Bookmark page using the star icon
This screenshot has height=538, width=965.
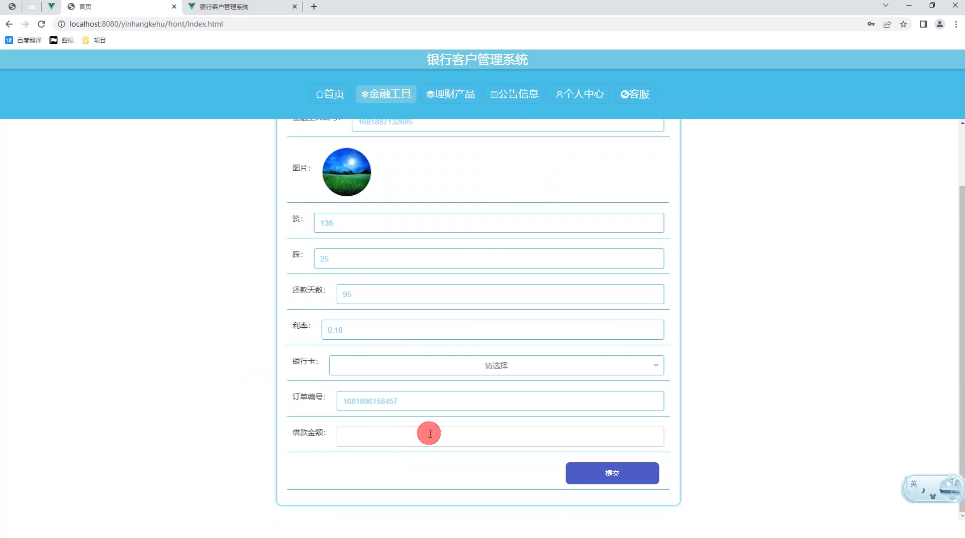coord(903,24)
